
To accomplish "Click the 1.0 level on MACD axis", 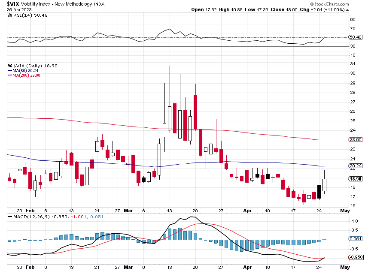I will 355,221.
